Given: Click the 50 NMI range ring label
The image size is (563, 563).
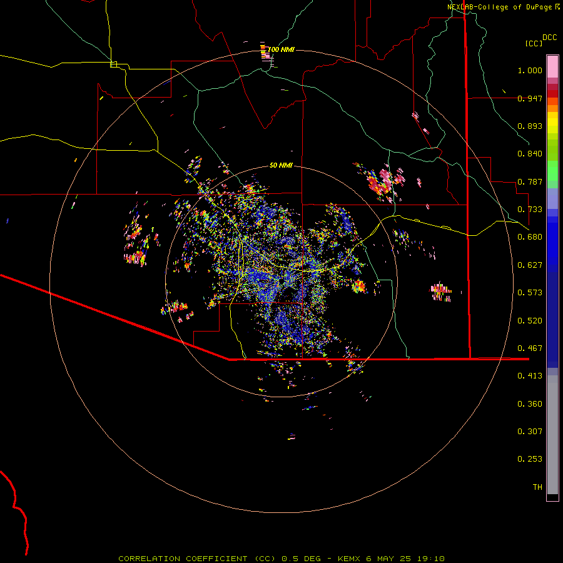Looking at the screenshot, I should point(281,165).
